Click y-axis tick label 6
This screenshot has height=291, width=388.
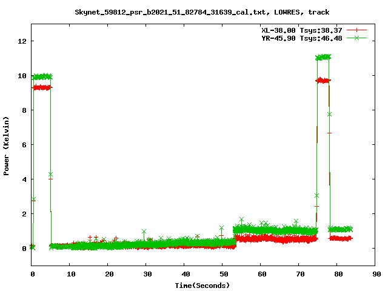(x=24, y=145)
